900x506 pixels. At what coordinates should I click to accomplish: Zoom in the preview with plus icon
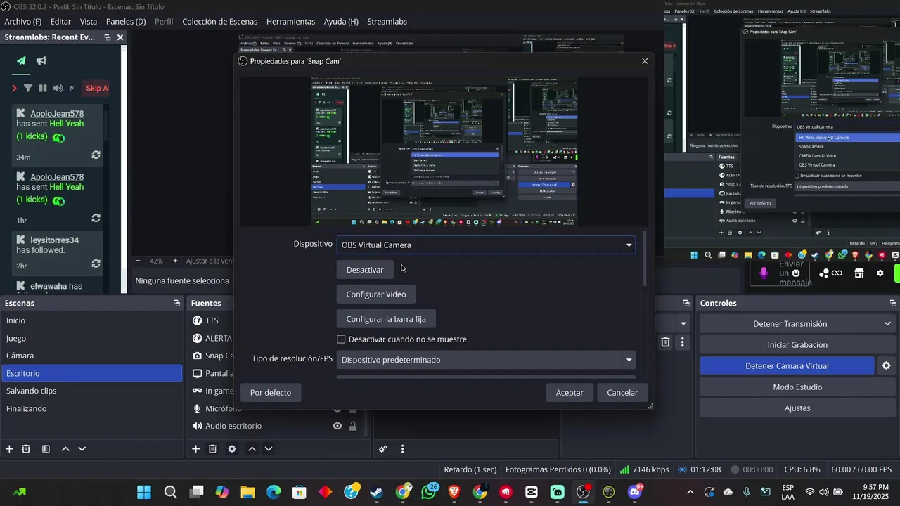point(176,261)
